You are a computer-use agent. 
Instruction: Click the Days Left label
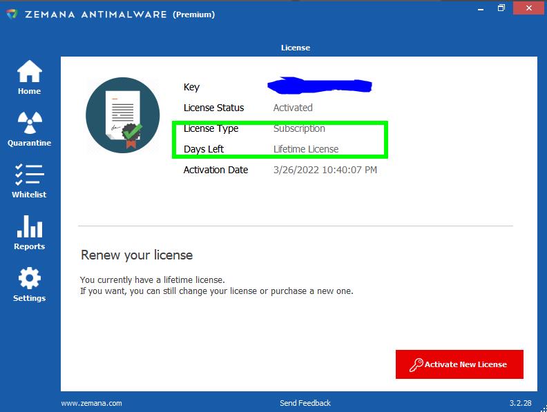click(203, 149)
